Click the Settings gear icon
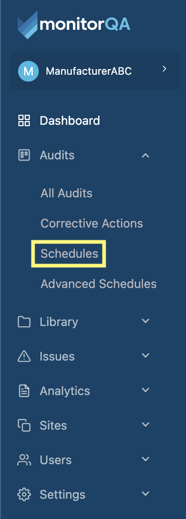This screenshot has width=186, height=519. coord(24,494)
